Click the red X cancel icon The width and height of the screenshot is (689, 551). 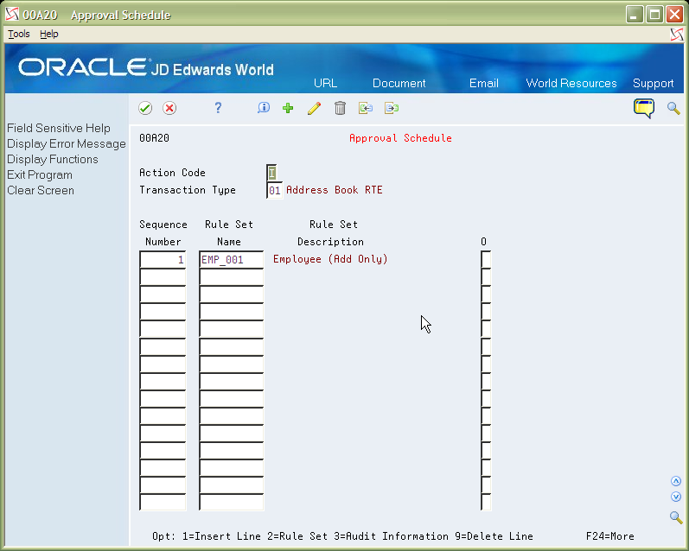click(x=169, y=108)
